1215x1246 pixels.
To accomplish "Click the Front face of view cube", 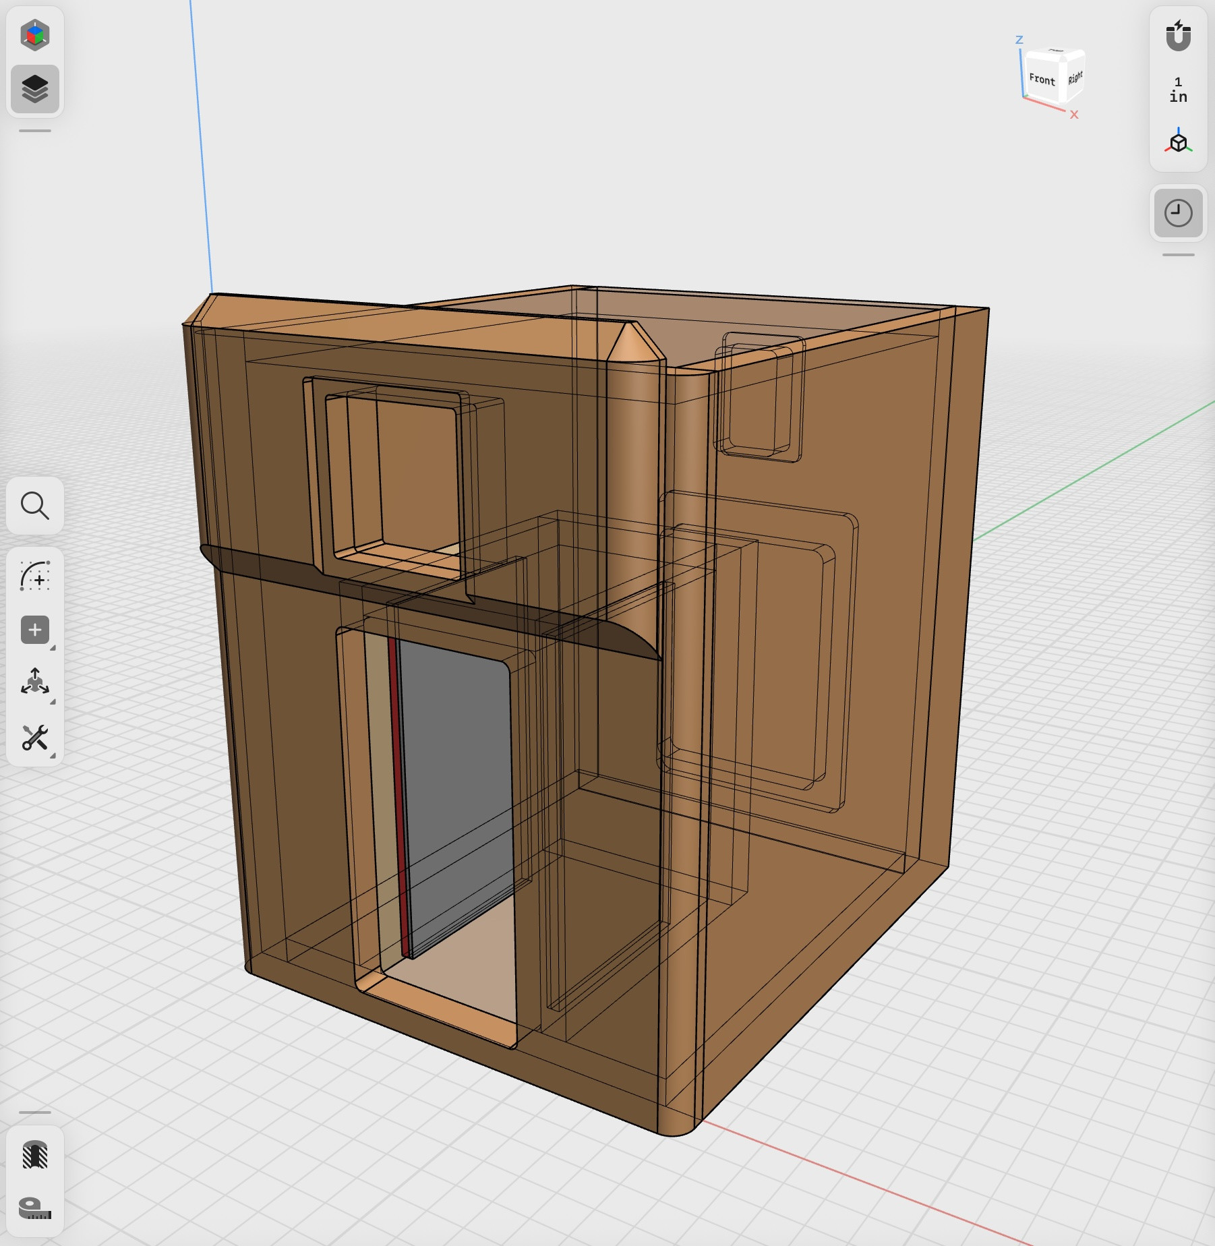I will (1042, 80).
